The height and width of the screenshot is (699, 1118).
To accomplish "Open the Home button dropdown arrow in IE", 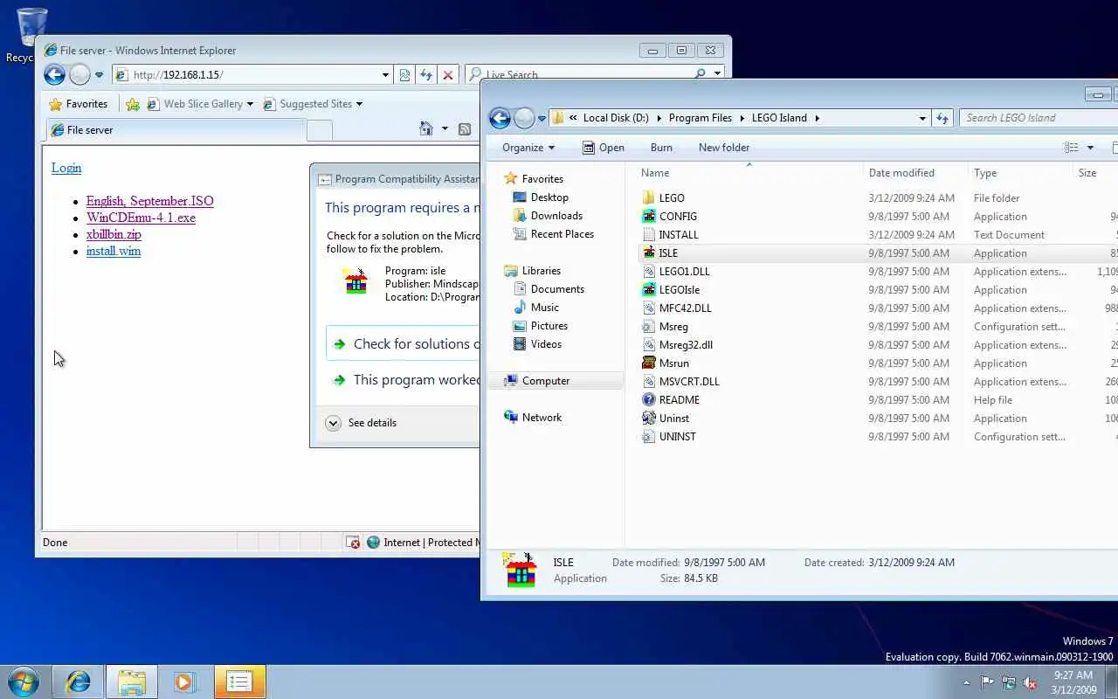I will tap(445, 129).
